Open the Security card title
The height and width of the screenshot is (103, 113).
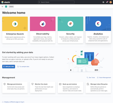(70, 34)
